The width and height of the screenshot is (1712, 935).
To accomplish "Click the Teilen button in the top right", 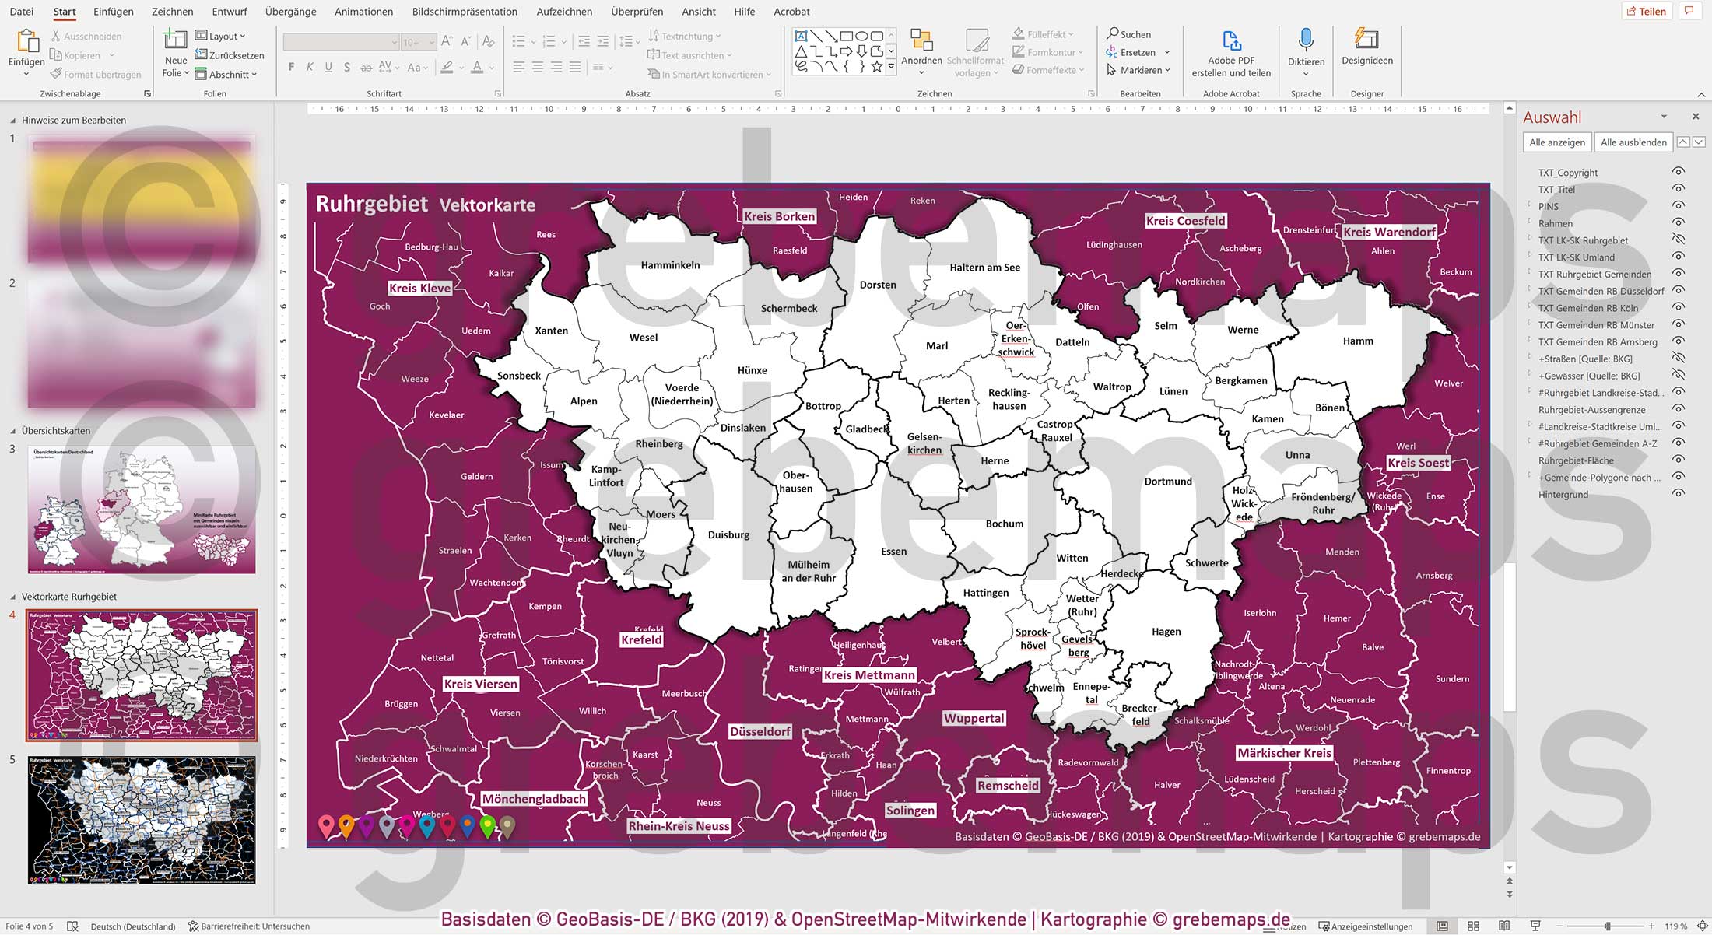I will point(1647,11).
